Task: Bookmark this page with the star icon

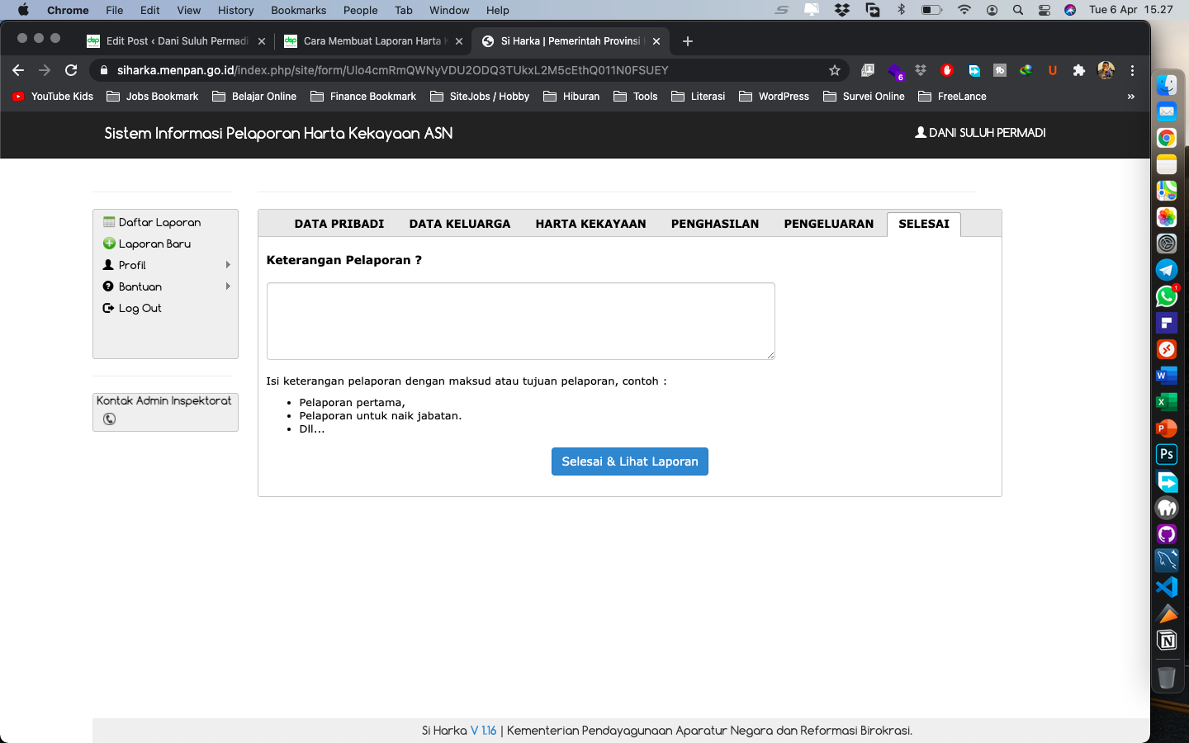Action: point(835,70)
